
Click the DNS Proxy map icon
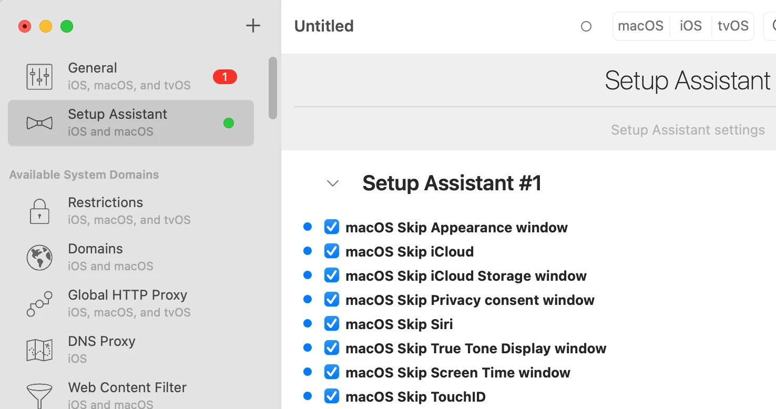(x=39, y=350)
